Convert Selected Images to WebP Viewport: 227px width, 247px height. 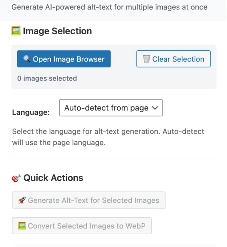click(x=82, y=226)
